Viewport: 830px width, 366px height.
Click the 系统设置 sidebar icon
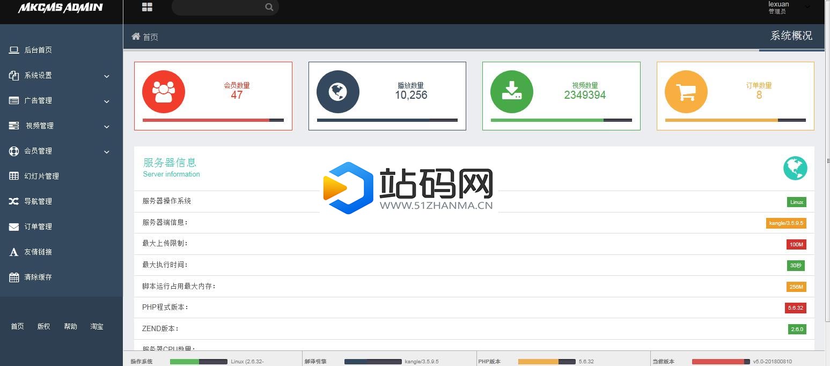tap(14, 75)
